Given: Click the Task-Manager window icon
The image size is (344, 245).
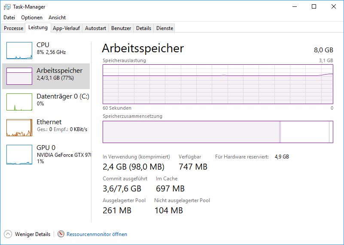Looking at the screenshot, I should point(7,7).
